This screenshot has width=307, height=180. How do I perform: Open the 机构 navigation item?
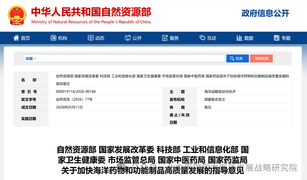[59, 38]
